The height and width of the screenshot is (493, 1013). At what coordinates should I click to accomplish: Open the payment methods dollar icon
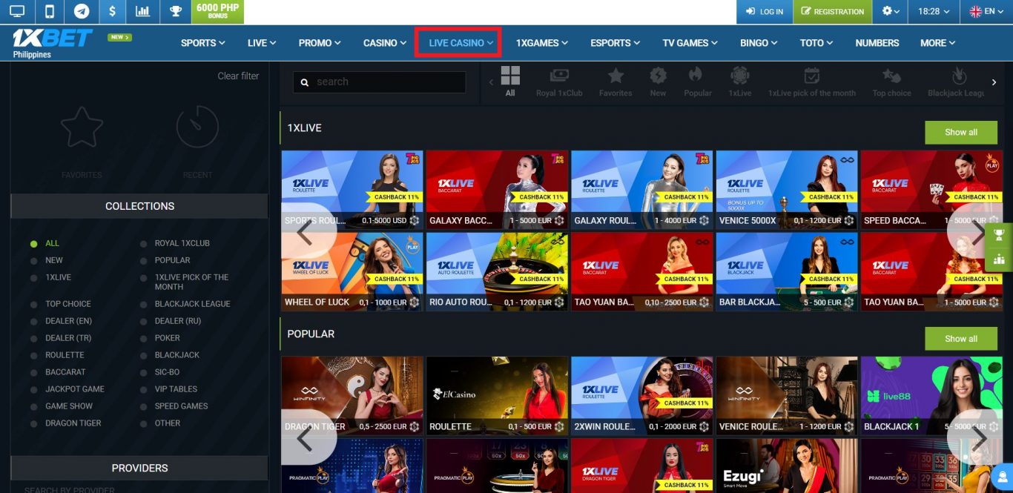coord(112,12)
